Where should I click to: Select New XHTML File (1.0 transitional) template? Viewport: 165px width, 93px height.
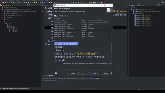[x=81, y=37]
